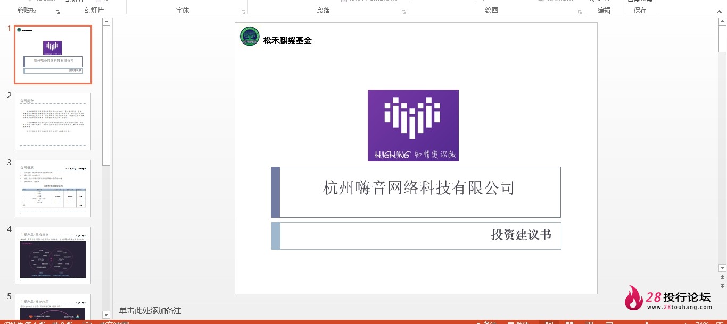
Task: Click subtitle box 投资建议书
Action: point(416,235)
